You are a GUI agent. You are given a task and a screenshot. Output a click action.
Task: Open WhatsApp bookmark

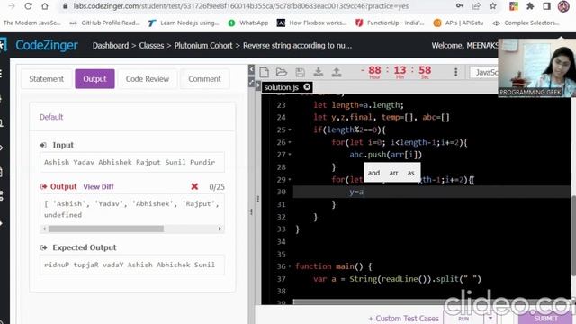(248, 22)
